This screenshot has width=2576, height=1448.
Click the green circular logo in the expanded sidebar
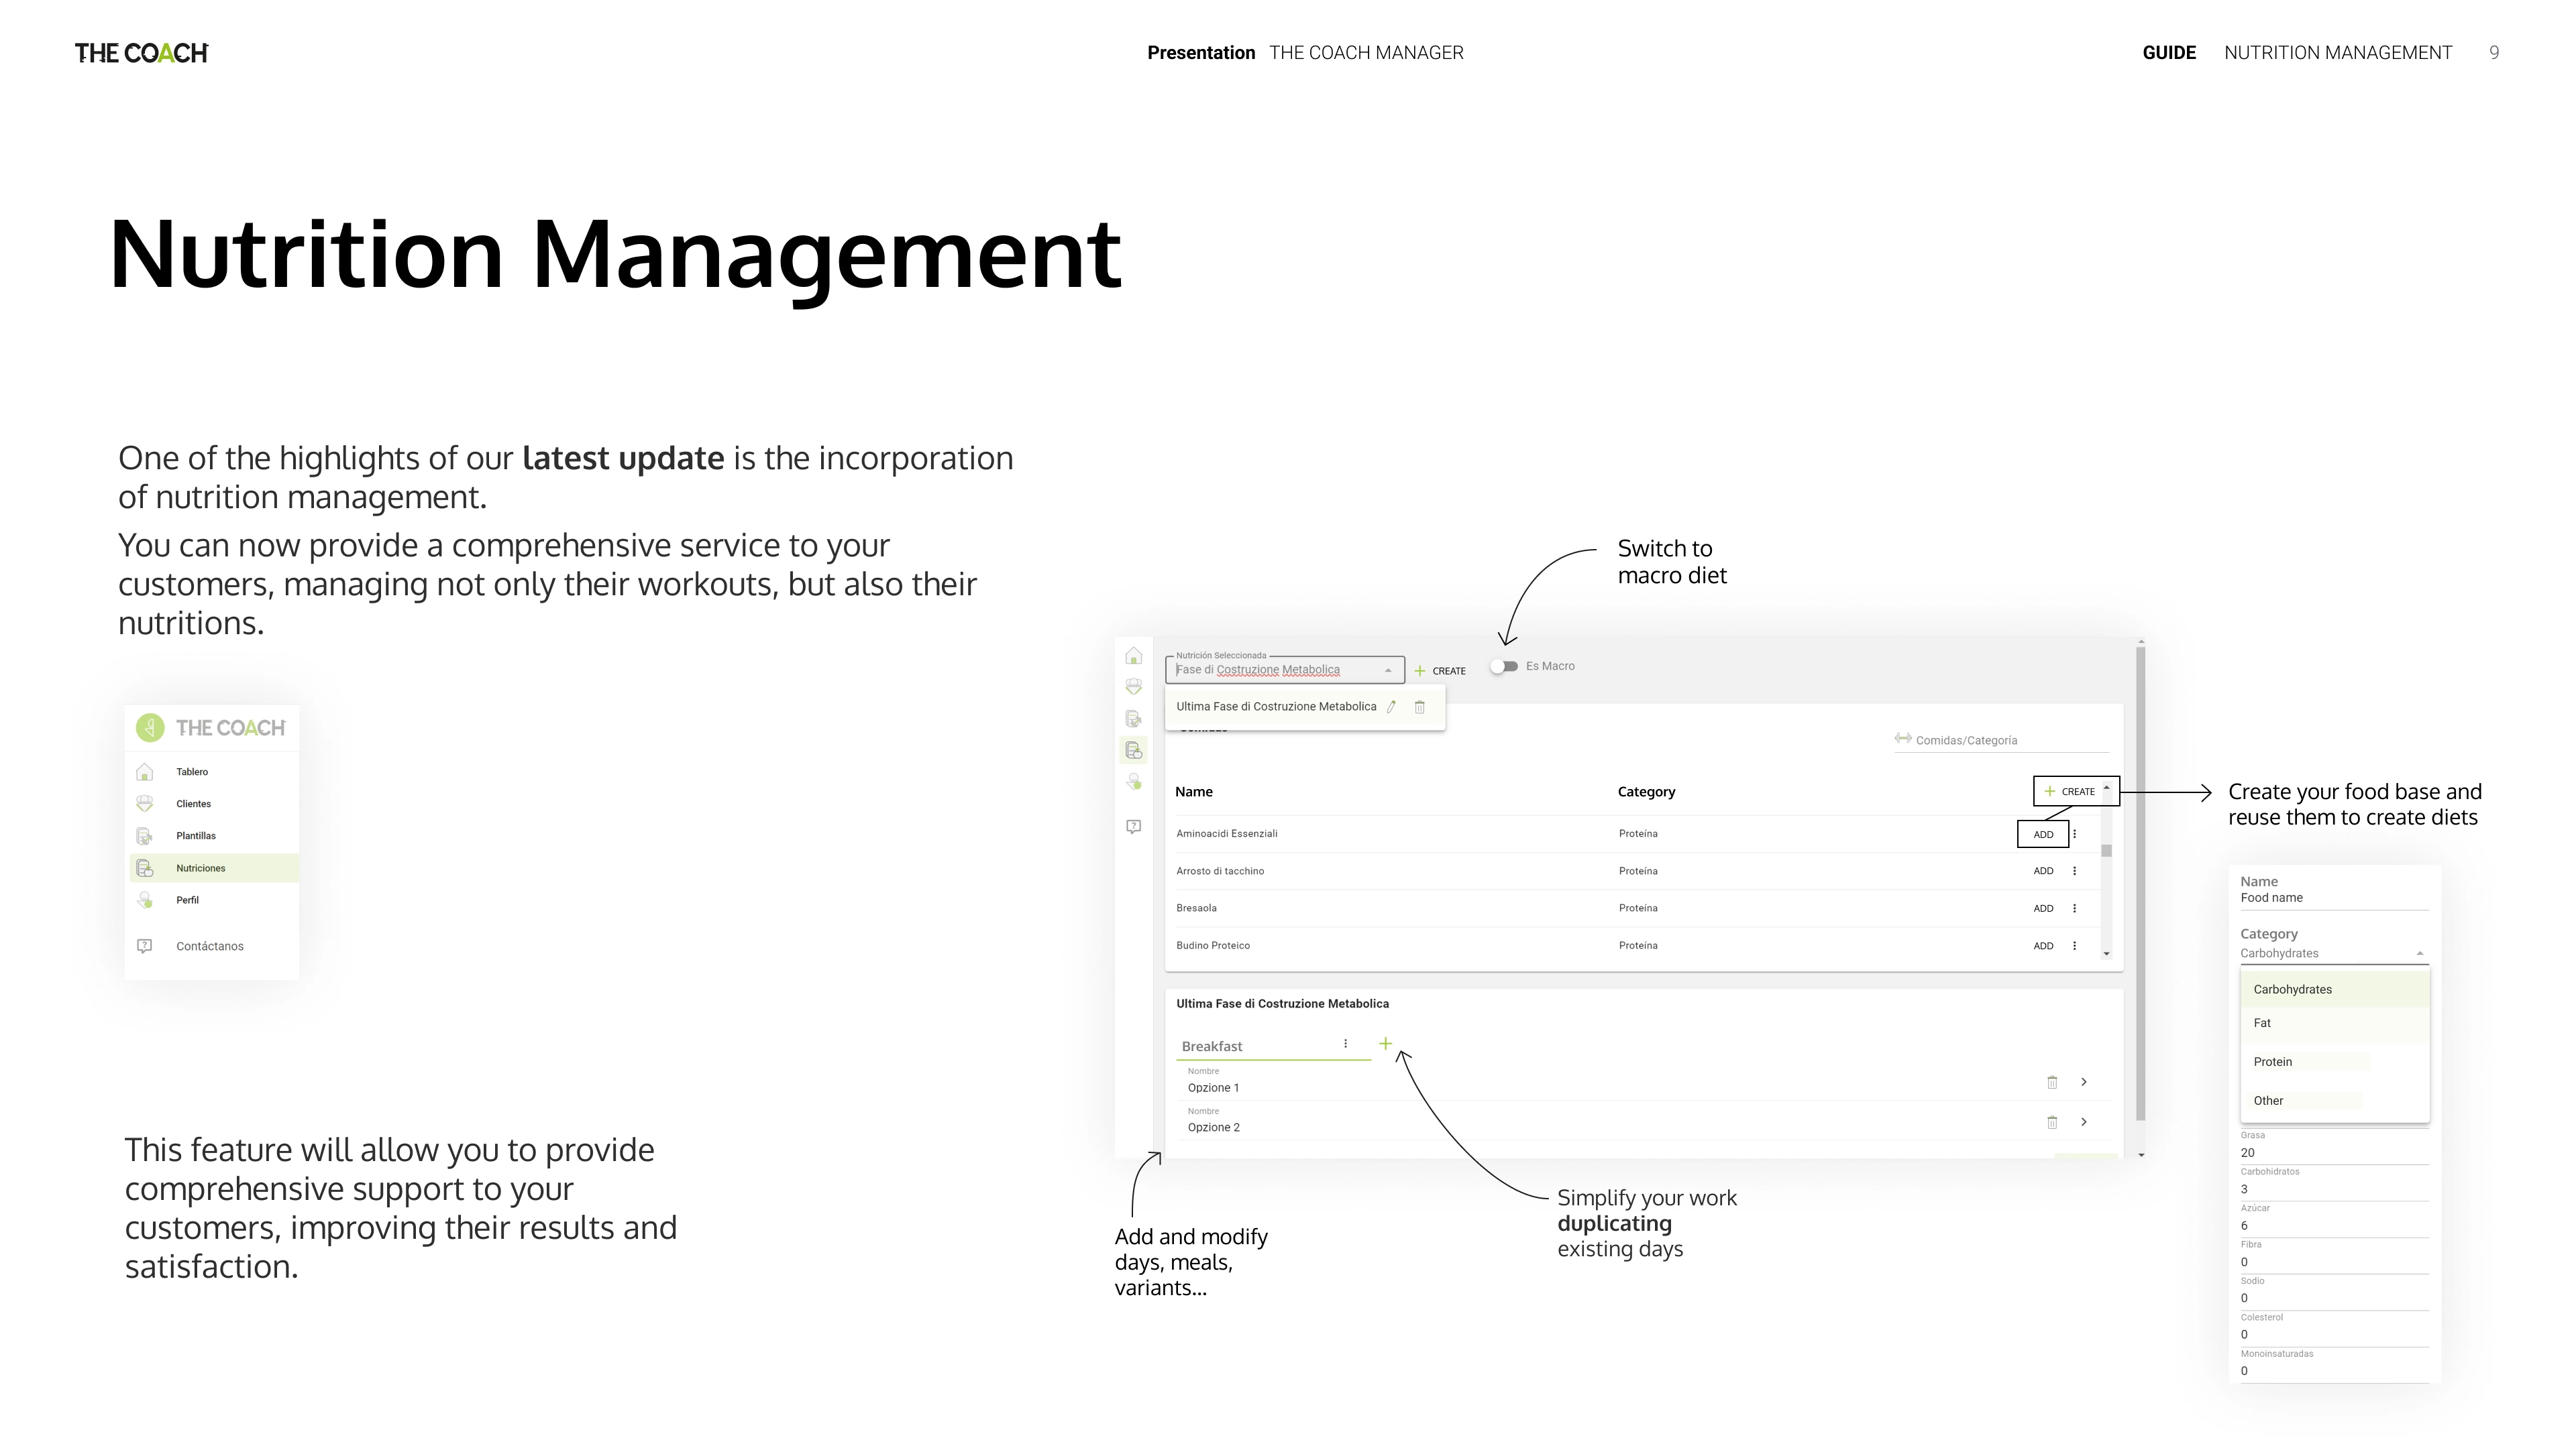pyautogui.click(x=150, y=727)
